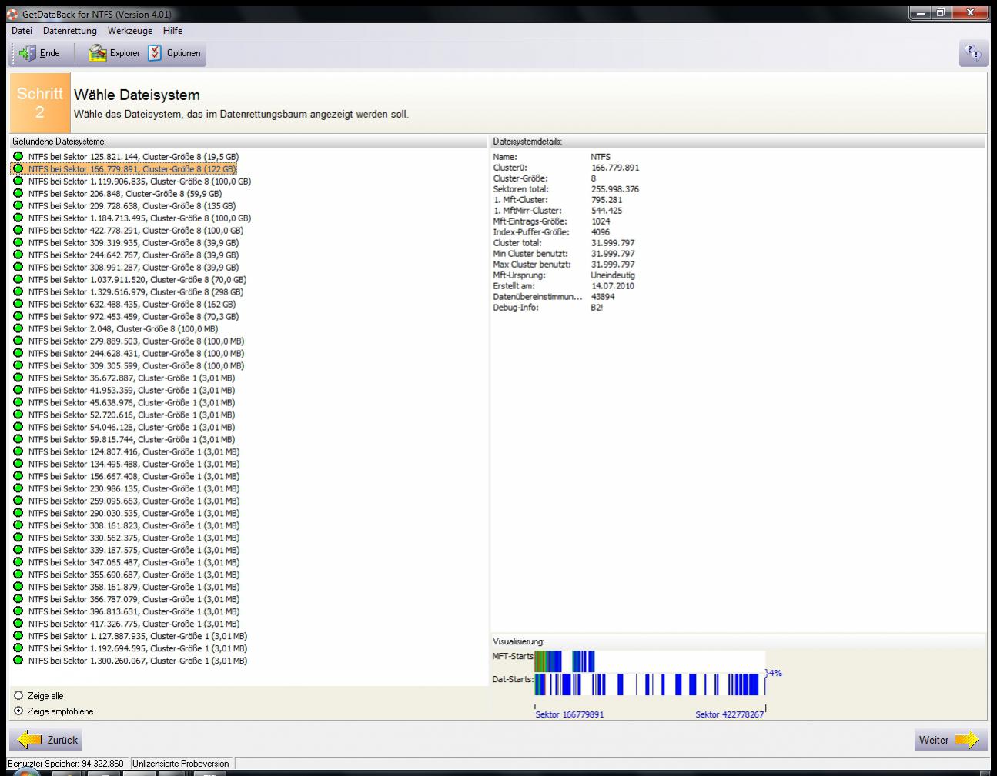Select NTFS at Sektor 972.453.459 (70,3 GB)
Image resolution: width=997 pixels, height=776 pixels.
pos(126,317)
